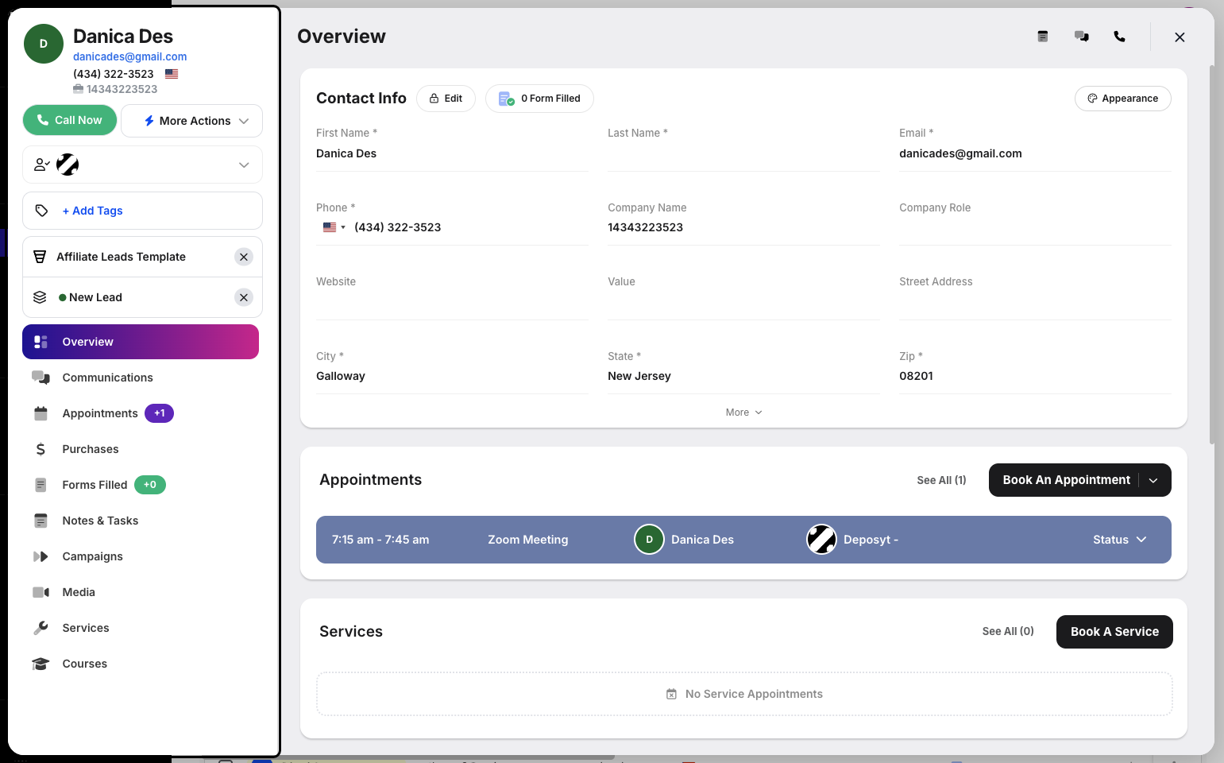Edit the contact info
This screenshot has width=1224, height=763.
446,99
